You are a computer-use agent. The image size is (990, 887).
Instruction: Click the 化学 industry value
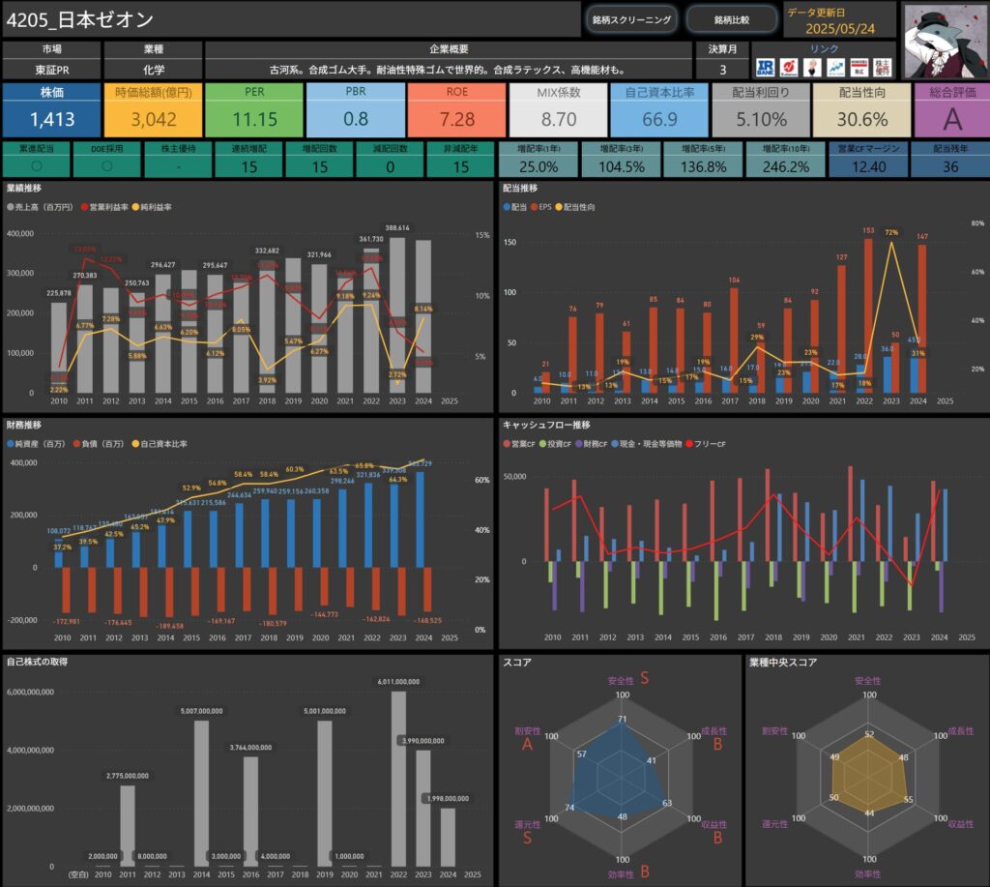point(154,70)
